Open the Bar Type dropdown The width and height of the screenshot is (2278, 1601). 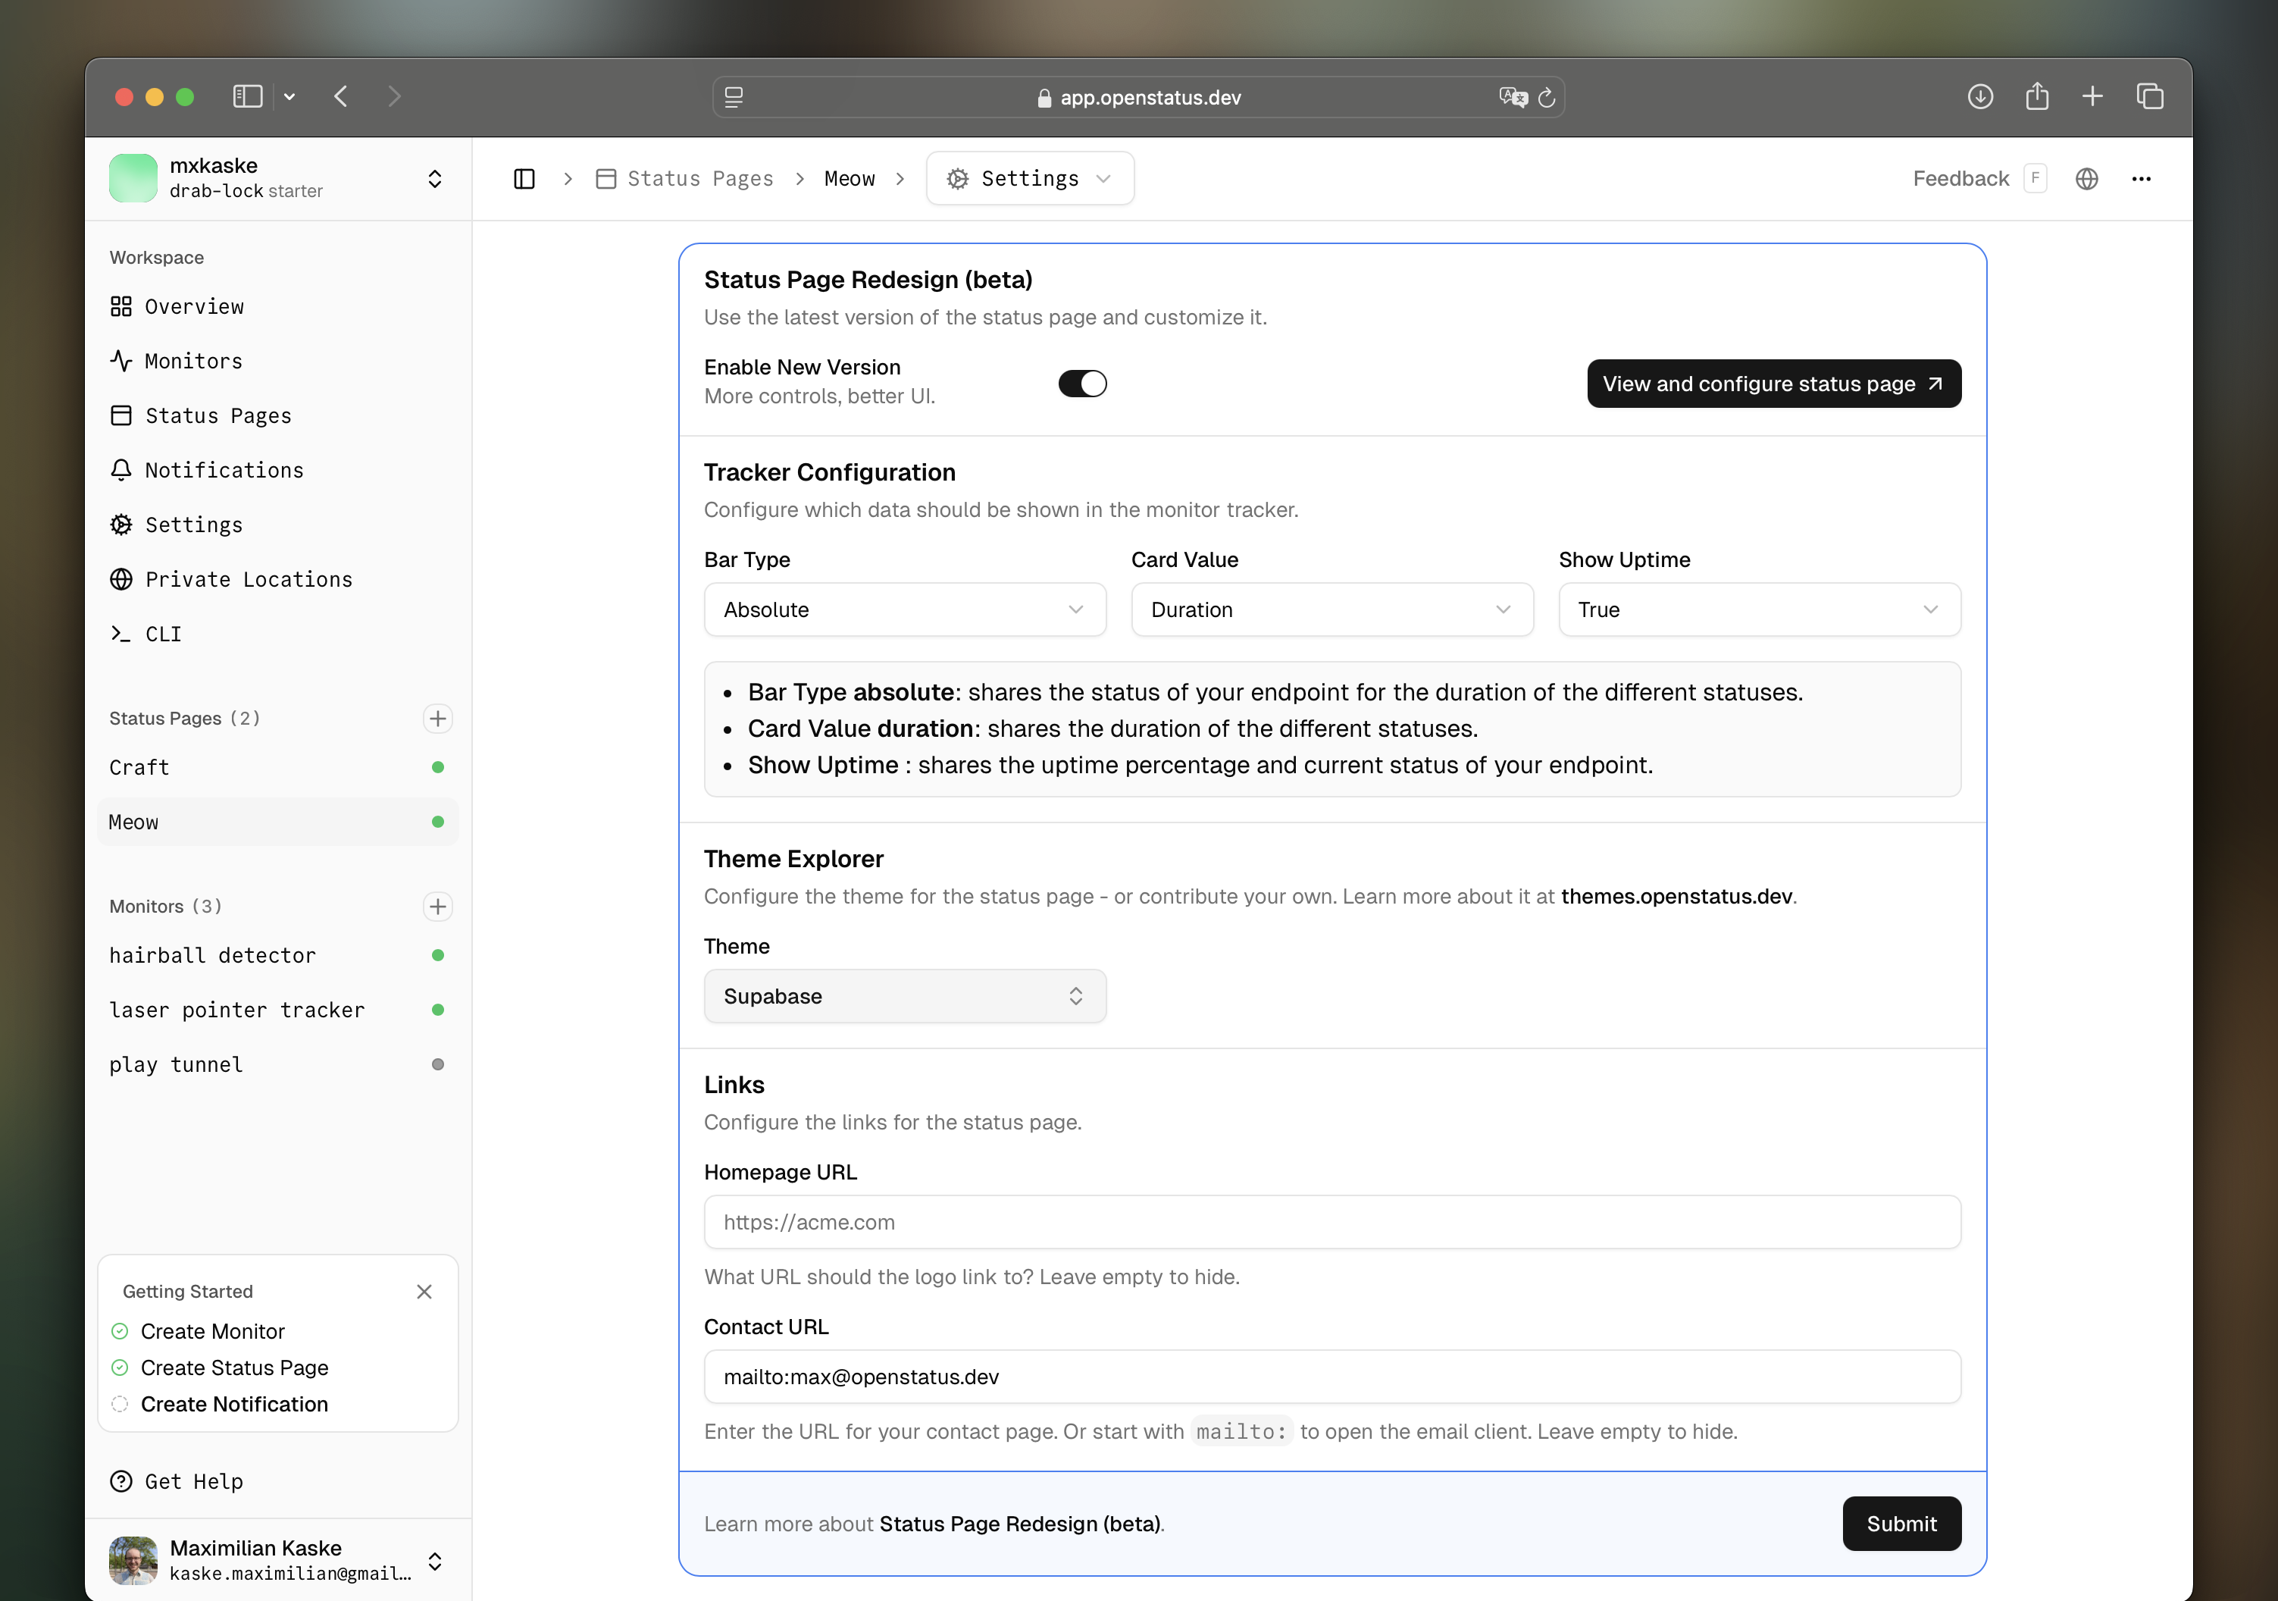tap(904, 609)
